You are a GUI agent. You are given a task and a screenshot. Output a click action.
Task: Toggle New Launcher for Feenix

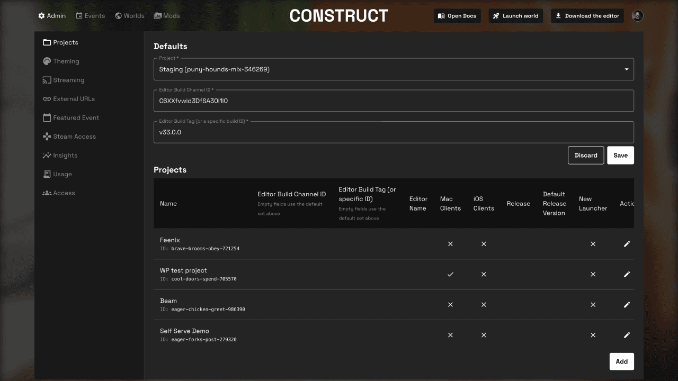[x=593, y=244]
